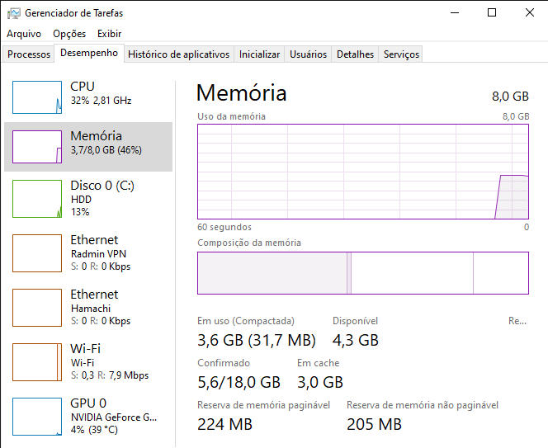Open the Wi-Fi network graph icon
548x448 pixels.
click(x=37, y=362)
